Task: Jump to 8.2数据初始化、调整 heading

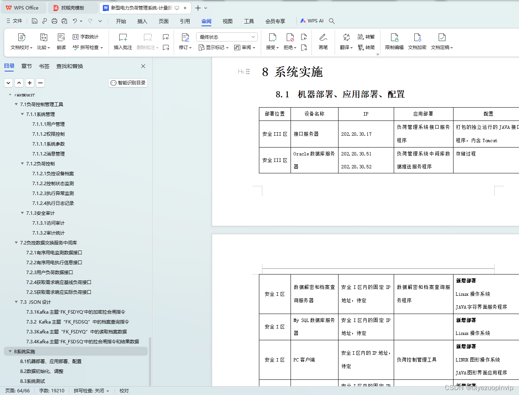Action: (42, 371)
